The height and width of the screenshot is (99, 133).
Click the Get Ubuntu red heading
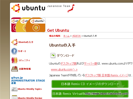click(x=58, y=30)
